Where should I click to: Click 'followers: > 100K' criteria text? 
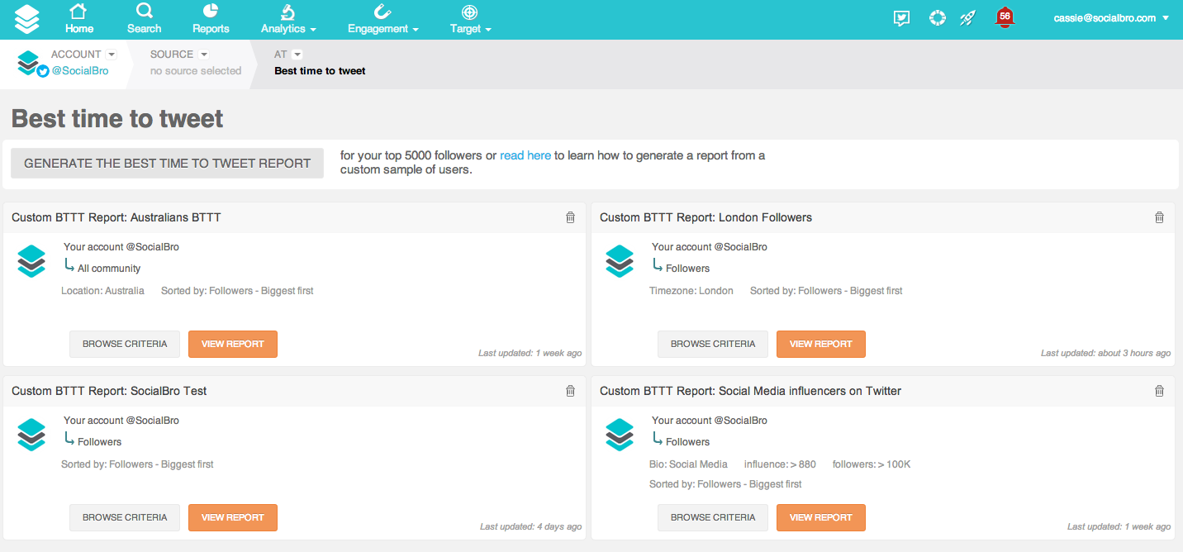coord(872,464)
